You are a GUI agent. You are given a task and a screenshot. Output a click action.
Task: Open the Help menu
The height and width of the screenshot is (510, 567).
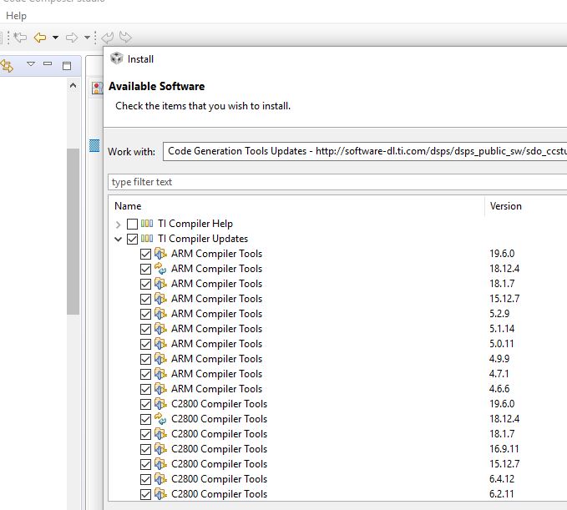tap(16, 16)
